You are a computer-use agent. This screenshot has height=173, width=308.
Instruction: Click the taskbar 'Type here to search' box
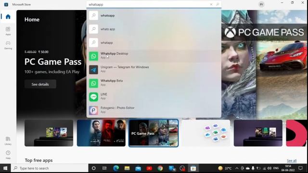tap(50, 168)
